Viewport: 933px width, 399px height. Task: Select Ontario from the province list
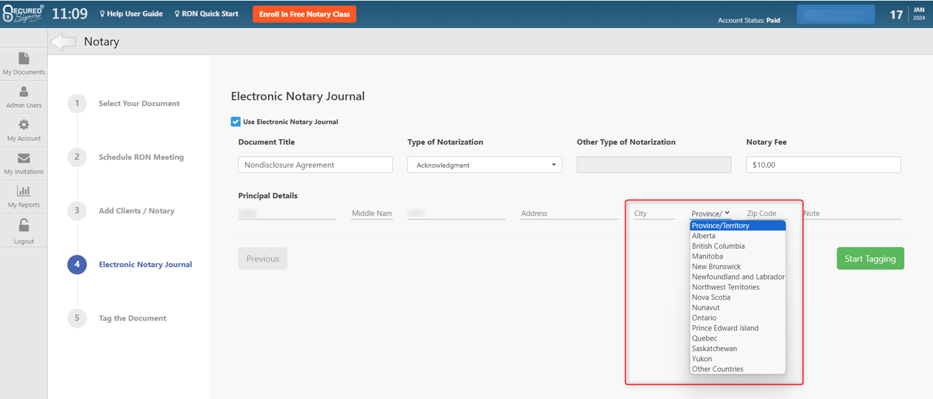pos(704,318)
